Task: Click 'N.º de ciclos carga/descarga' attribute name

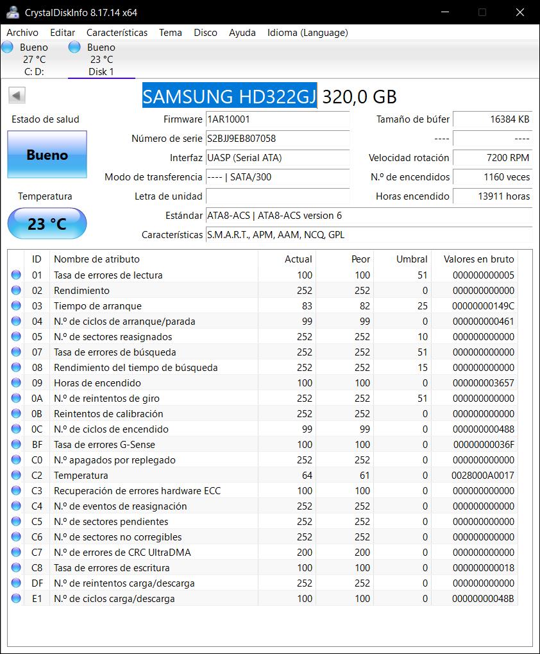Action: pyautogui.click(x=114, y=599)
